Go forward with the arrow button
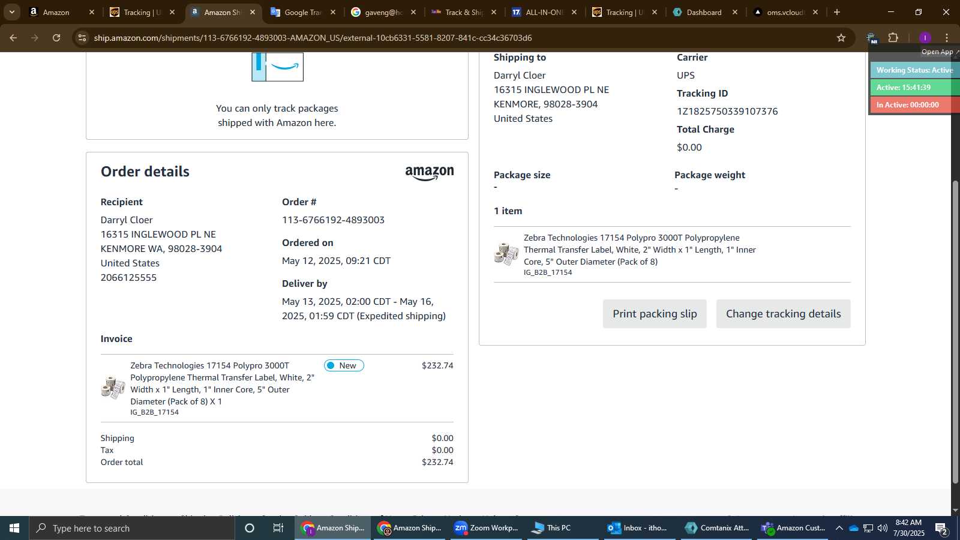 click(x=35, y=38)
